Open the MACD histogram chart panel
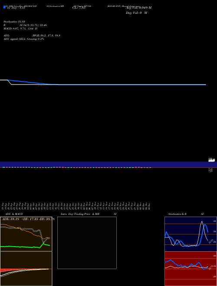 [26, 269]
